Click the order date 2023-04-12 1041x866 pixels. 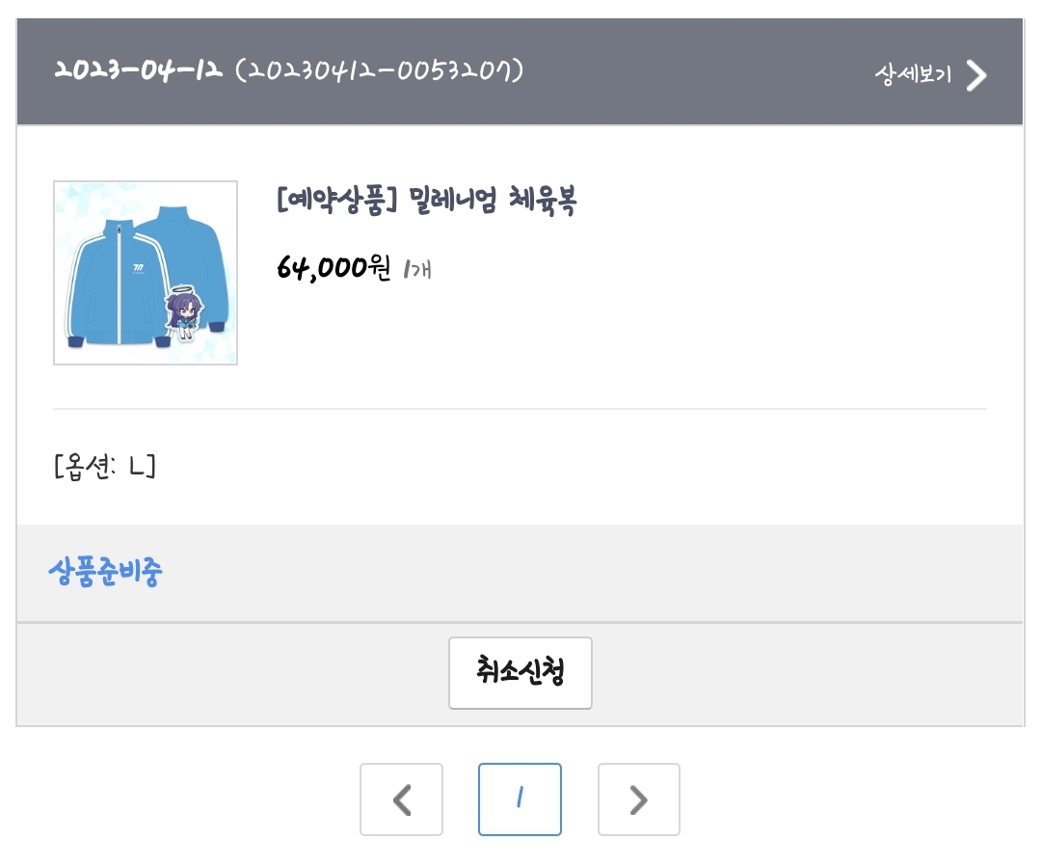pos(138,70)
